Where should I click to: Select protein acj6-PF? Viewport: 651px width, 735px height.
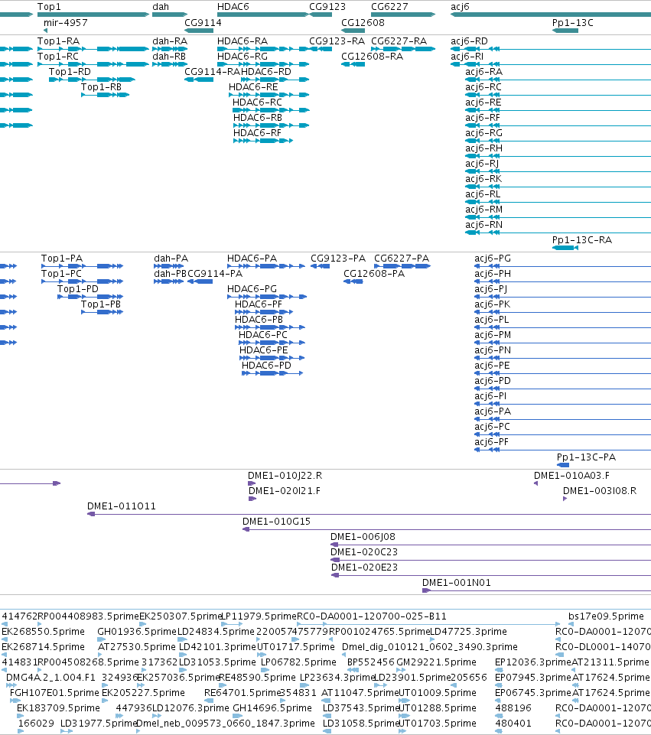491,441
